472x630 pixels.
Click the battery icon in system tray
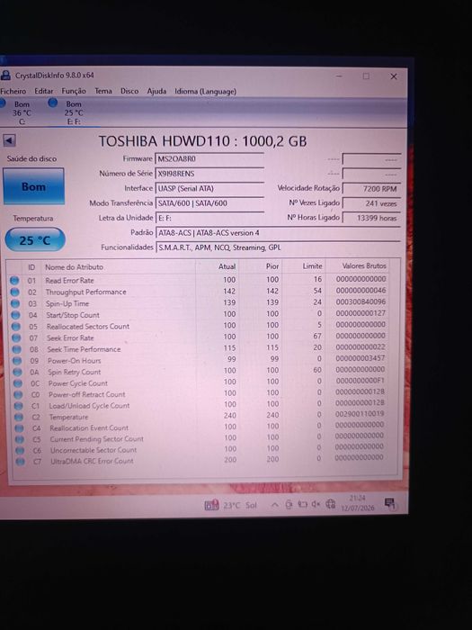[302, 505]
